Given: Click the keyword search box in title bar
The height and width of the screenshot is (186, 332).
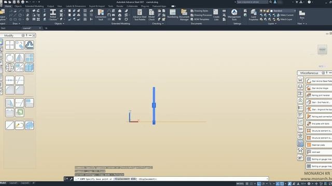Looking at the screenshot, I should click(x=252, y=2).
